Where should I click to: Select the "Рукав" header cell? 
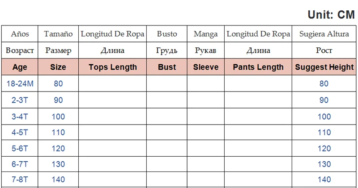pos(206,50)
